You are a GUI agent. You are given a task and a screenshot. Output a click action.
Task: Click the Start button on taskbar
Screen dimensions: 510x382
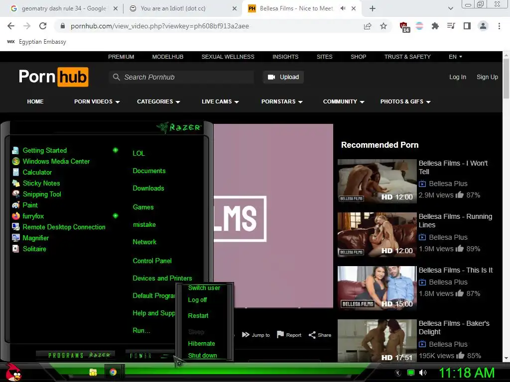13,372
